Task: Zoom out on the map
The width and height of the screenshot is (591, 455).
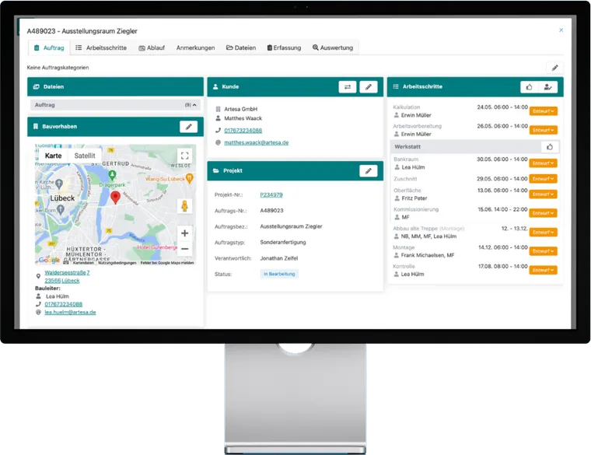Action: click(x=185, y=249)
